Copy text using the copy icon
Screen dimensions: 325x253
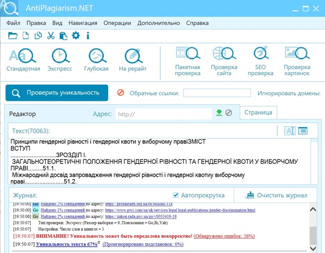[38, 35]
